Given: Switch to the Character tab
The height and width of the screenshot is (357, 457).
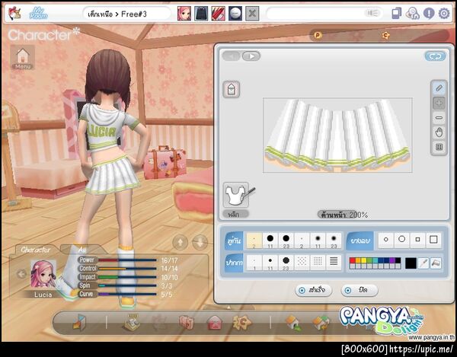Looking at the screenshot, I should (x=36, y=250).
